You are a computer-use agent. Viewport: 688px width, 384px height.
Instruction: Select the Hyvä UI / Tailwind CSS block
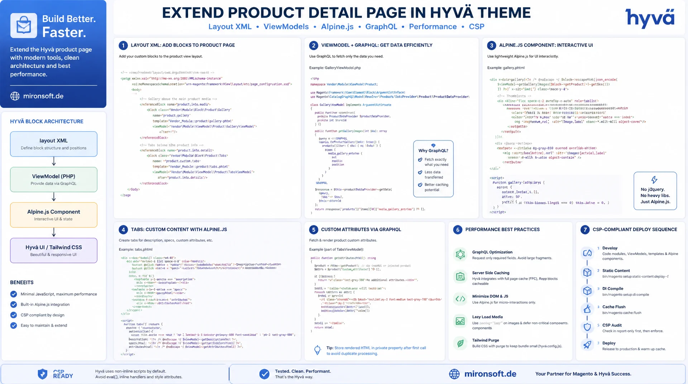click(x=54, y=250)
